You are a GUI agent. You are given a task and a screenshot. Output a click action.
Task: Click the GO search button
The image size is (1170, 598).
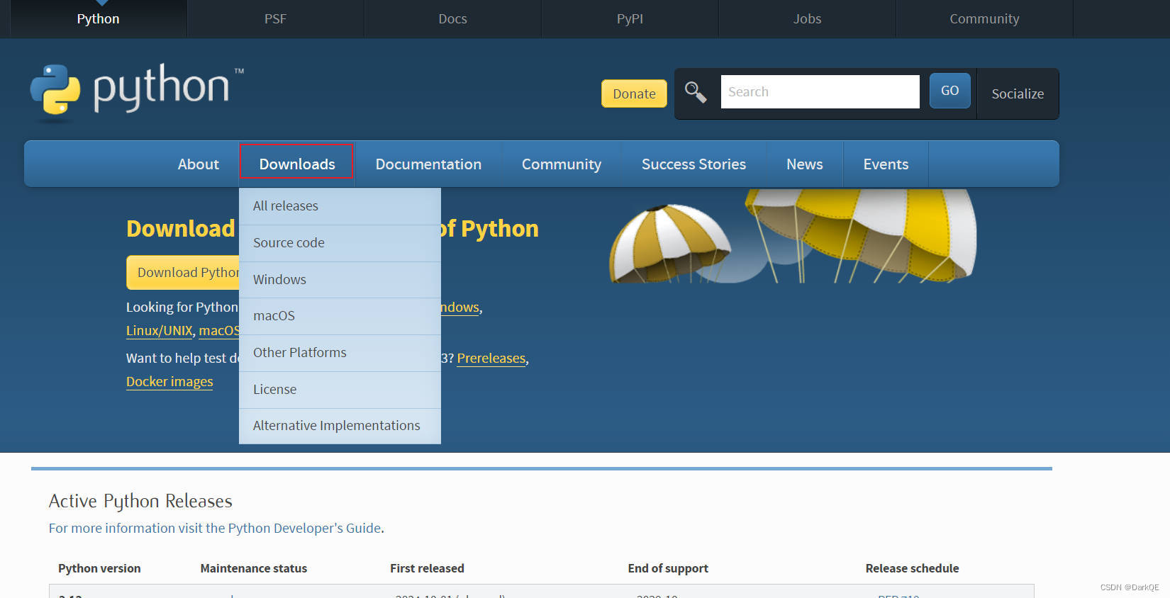pos(949,91)
